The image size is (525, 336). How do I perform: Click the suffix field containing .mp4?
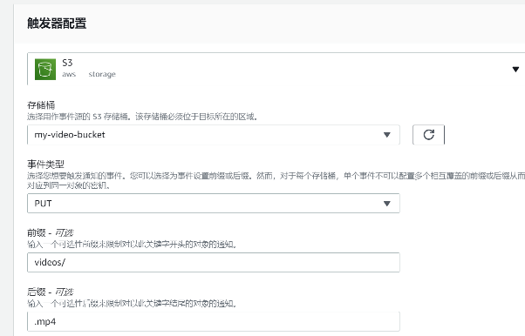tap(214, 321)
